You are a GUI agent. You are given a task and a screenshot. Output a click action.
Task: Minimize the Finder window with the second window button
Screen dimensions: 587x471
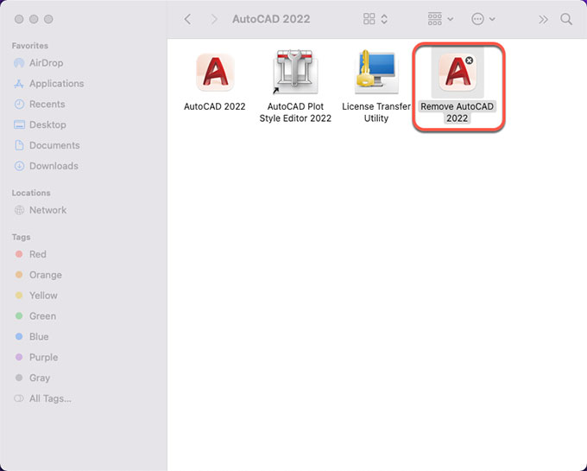[x=34, y=19]
